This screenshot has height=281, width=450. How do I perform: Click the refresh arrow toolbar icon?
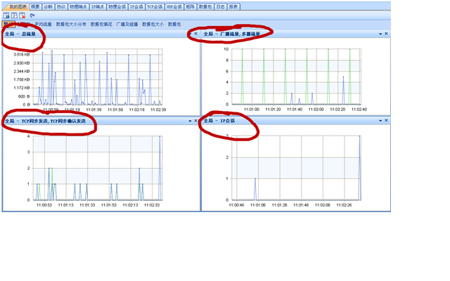click(32, 15)
